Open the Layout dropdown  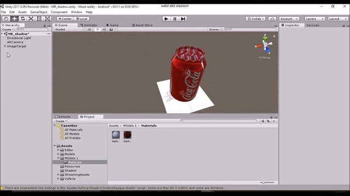[x=338, y=19]
